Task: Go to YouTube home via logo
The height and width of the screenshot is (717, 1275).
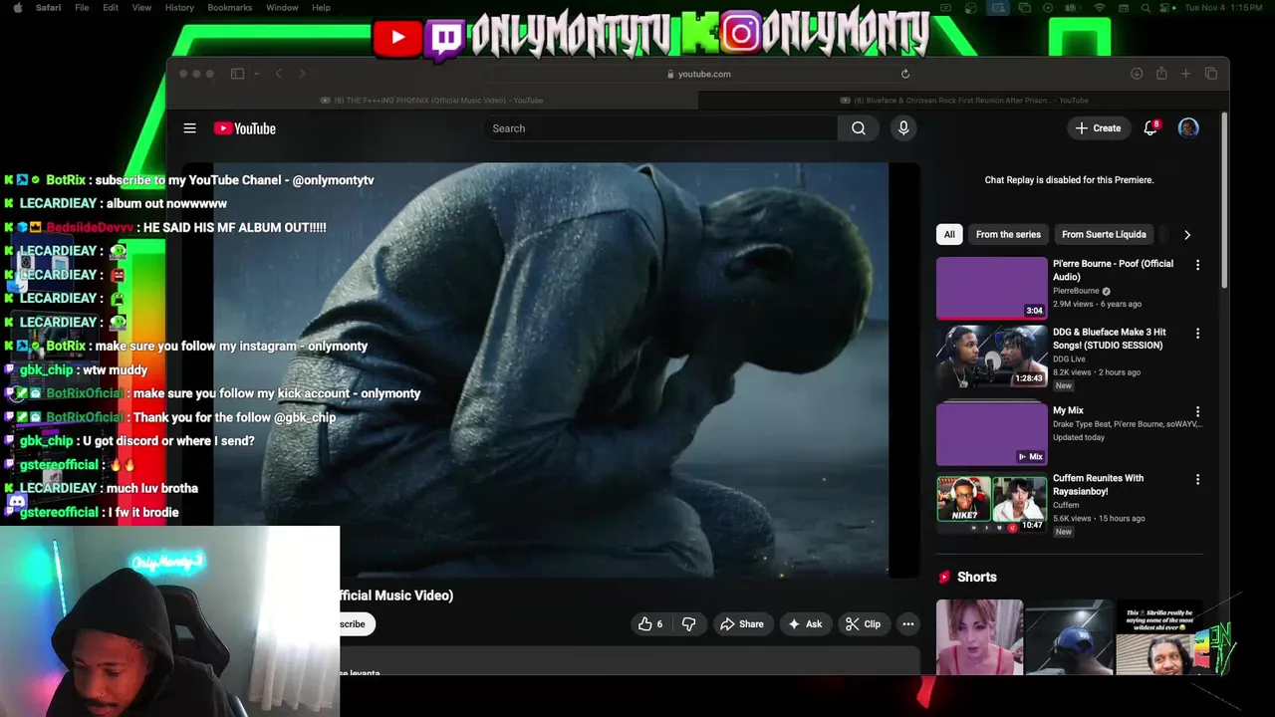Action: point(244,128)
